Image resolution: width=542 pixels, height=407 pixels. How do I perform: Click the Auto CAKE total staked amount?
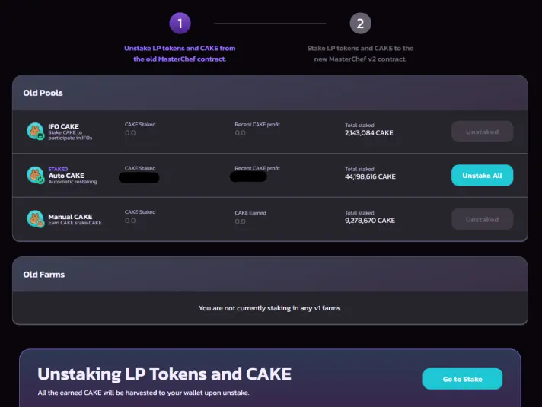click(370, 176)
